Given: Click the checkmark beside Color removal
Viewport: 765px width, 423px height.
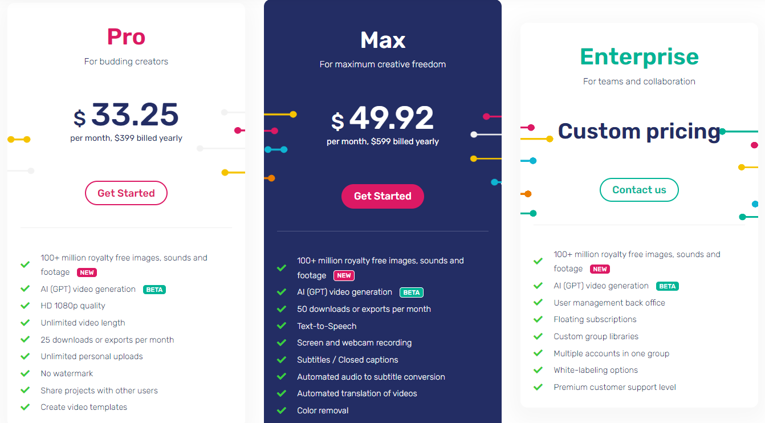Looking at the screenshot, I should tap(282, 410).
